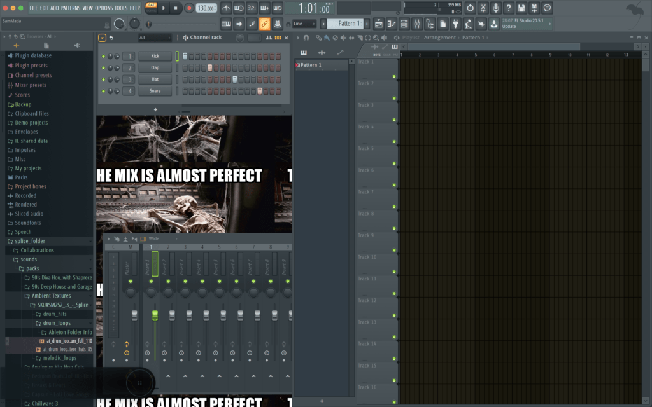Toggle typing keyboard to piano icon
652x407 pixels.
tap(226, 24)
